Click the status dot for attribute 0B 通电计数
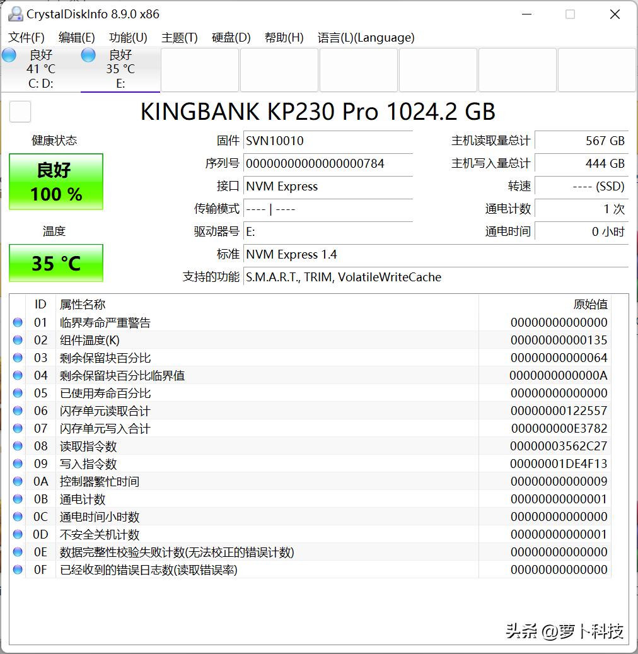 [x=18, y=499]
